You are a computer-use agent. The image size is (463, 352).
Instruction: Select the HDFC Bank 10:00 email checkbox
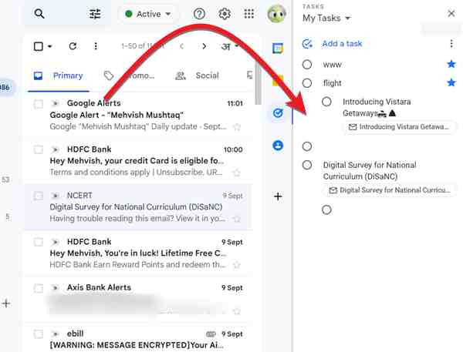(x=39, y=149)
